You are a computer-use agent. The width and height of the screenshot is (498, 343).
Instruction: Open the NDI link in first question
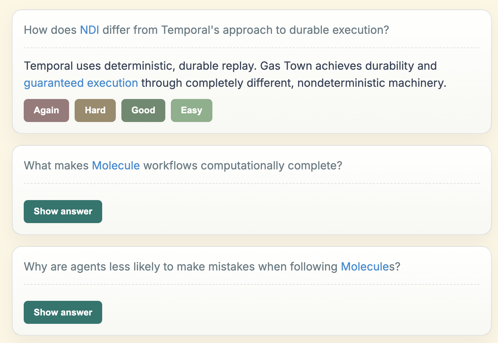90,30
